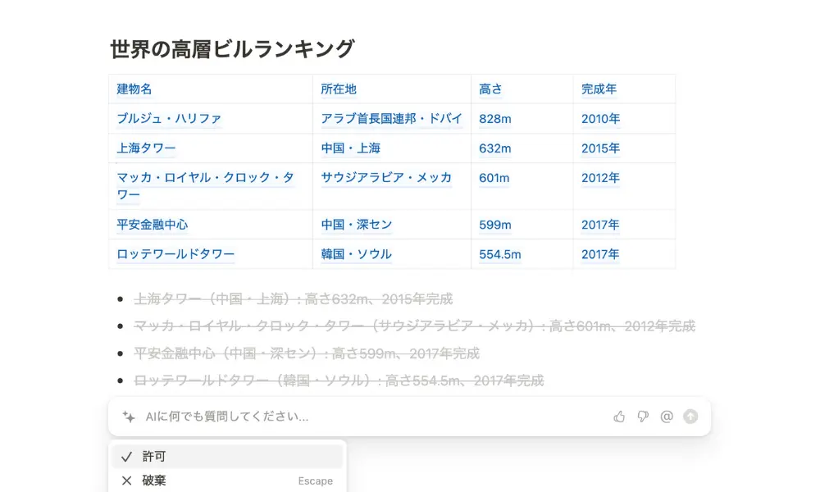Click the 2017年 cell in ロッテワールドタワー row
Screen dimensions: 820x492
click(x=624, y=254)
